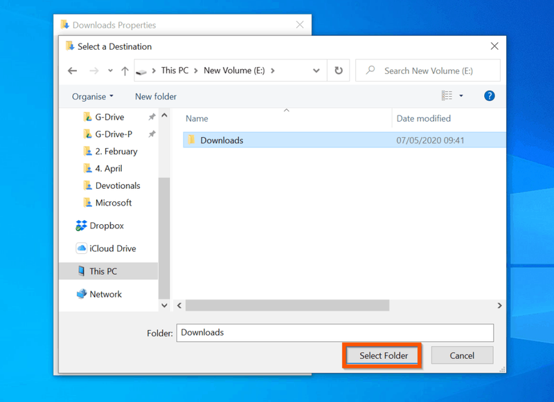554x402 pixels.
Task: Open the view options dropdown arrow
Action: click(461, 95)
